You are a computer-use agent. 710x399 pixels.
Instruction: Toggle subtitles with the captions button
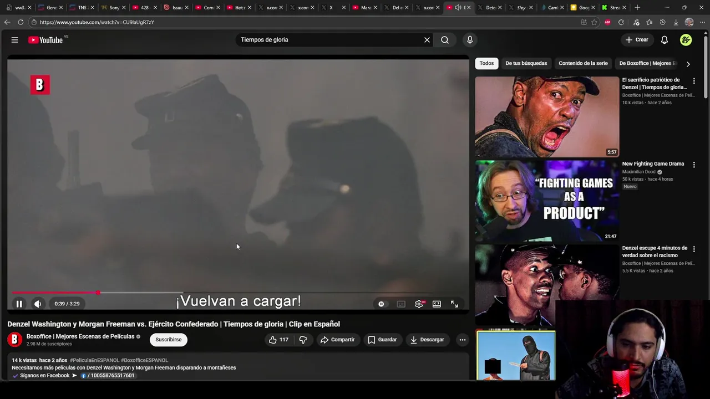click(x=401, y=304)
